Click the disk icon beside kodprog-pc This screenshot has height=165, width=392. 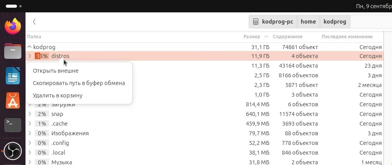(256, 22)
